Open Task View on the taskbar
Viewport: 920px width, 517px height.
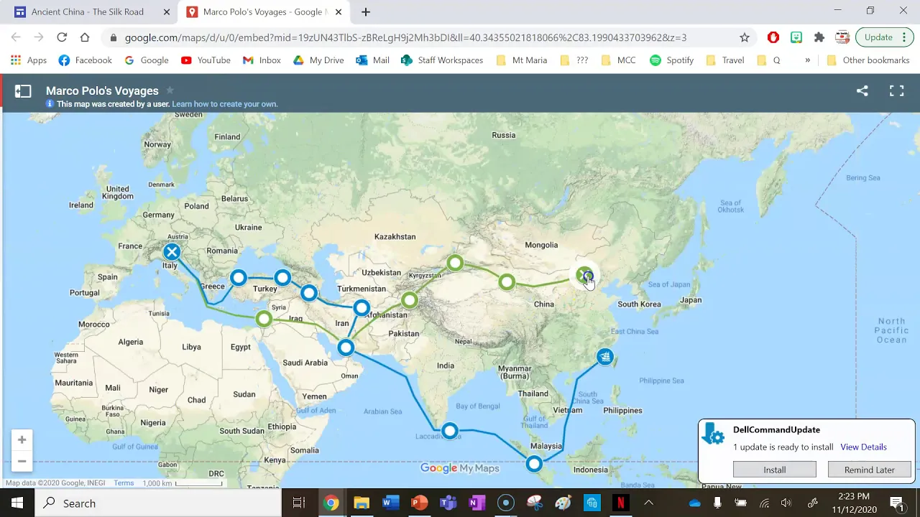(299, 503)
